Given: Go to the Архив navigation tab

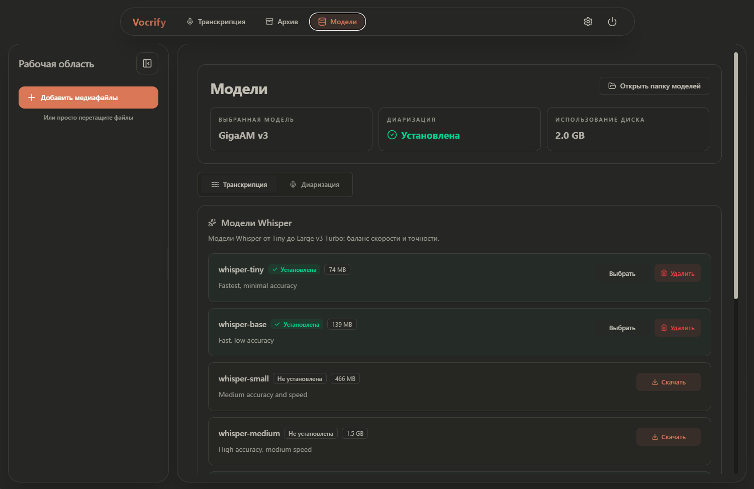Looking at the screenshot, I should pos(282,22).
